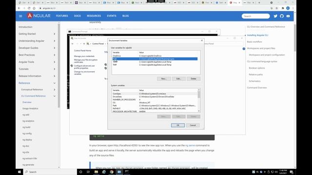The width and height of the screenshot is (312, 175).
Task: Click up arrow in Control Panel window
Action: tap(84, 44)
